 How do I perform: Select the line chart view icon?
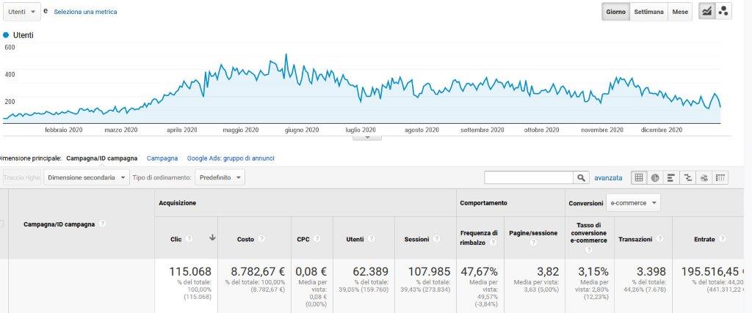point(706,12)
